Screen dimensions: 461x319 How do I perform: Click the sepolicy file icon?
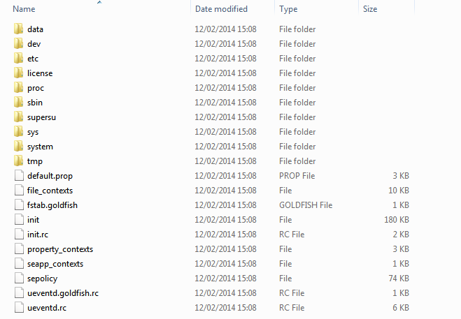tap(18, 279)
